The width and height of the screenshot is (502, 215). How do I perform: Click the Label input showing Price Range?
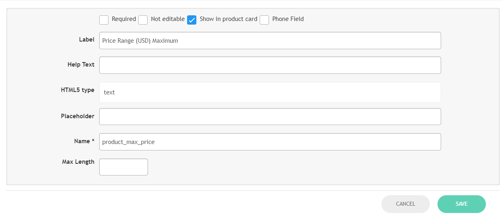(x=270, y=41)
